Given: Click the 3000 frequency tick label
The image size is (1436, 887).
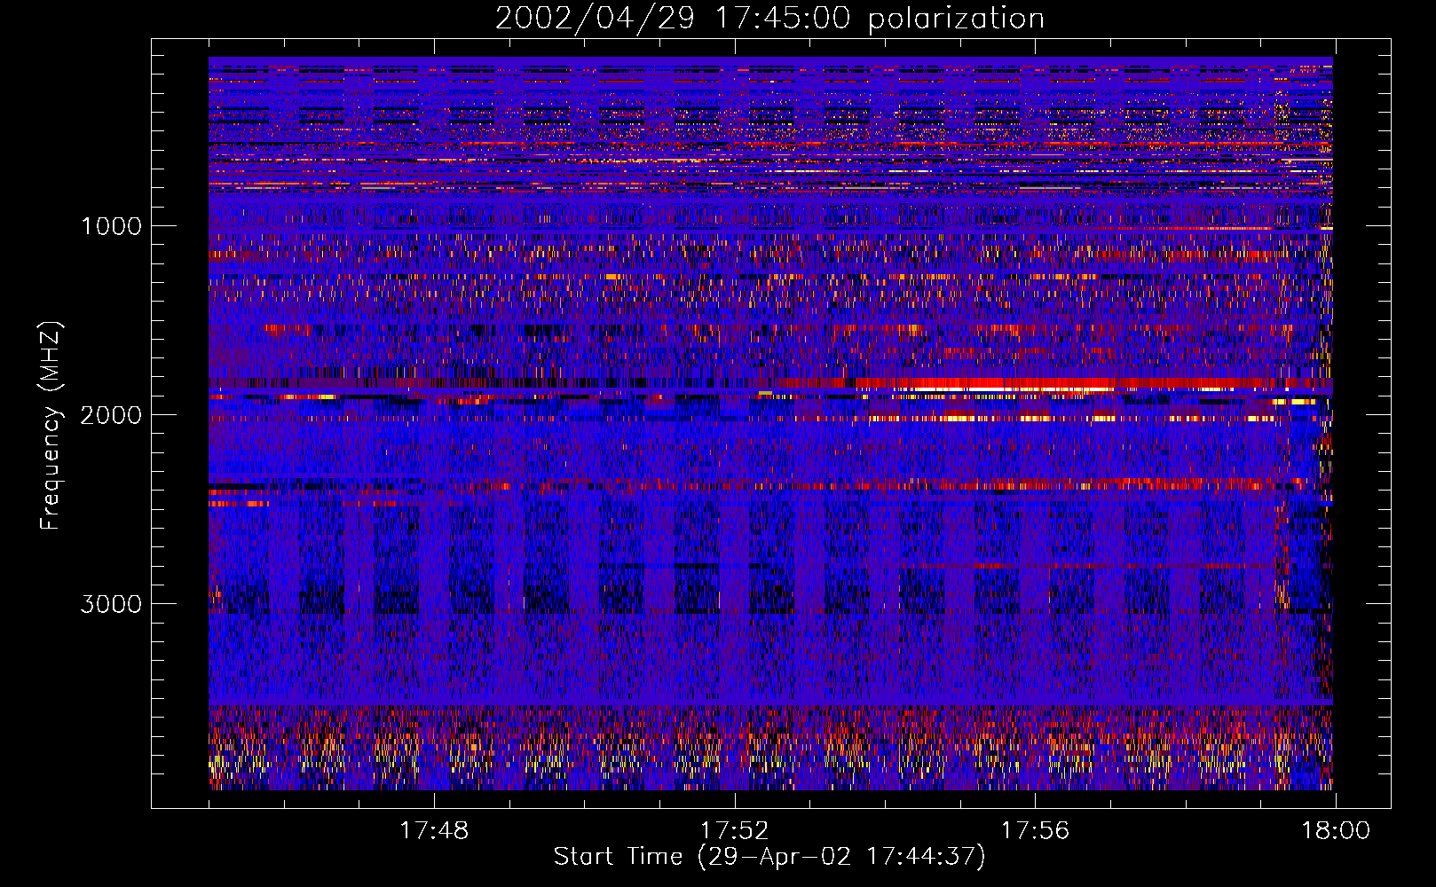Looking at the screenshot, I should point(111,604).
